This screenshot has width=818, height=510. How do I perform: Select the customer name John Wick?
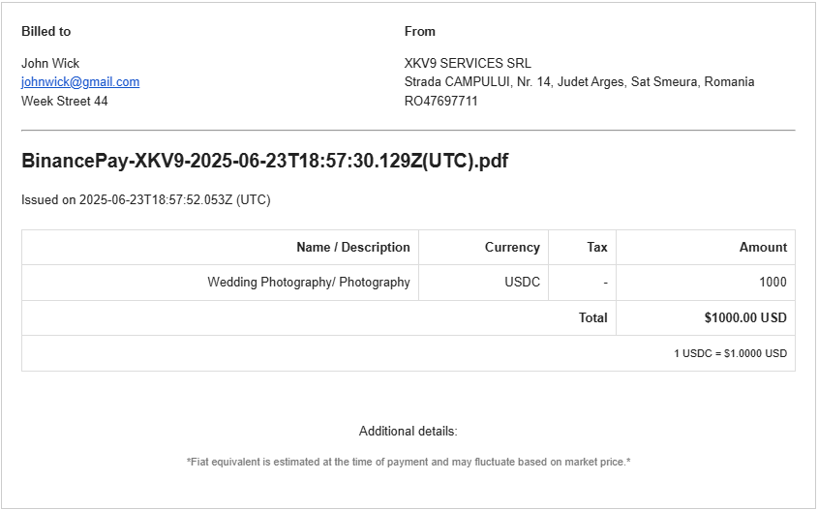point(50,64)
